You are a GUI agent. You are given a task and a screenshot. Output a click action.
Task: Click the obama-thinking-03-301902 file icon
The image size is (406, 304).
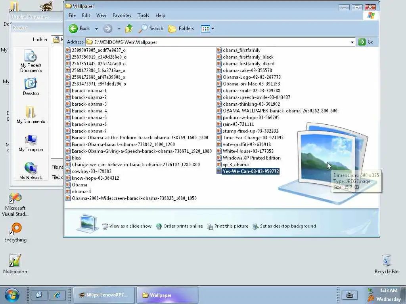tap(219, 104)
